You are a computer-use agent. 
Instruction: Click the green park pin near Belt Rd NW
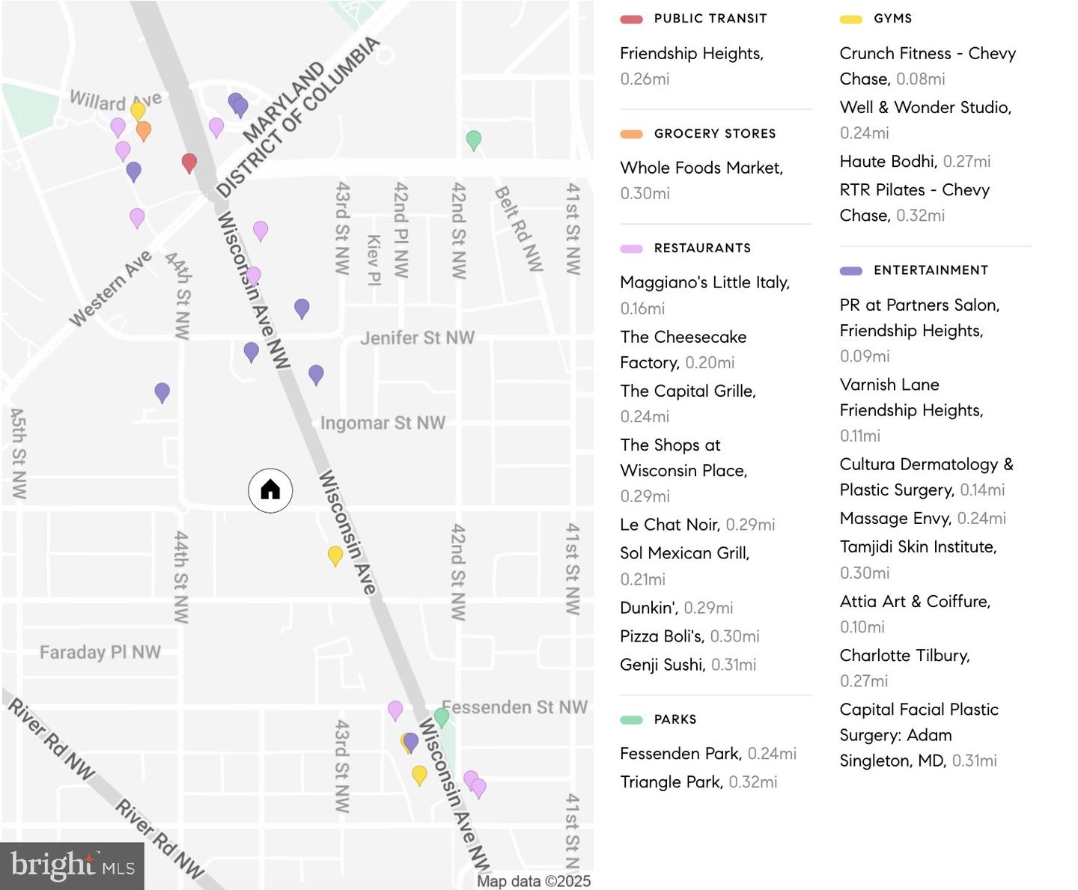(474, 140)
